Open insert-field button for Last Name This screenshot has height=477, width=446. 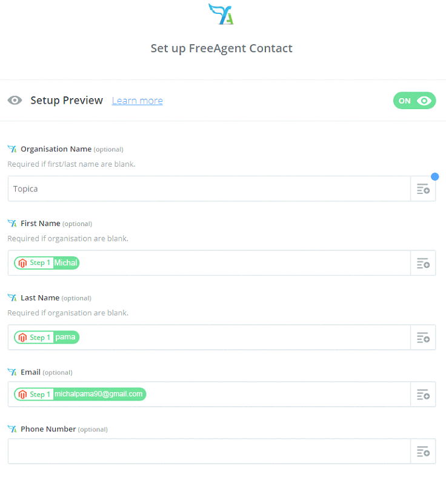(x=423, y=338)
